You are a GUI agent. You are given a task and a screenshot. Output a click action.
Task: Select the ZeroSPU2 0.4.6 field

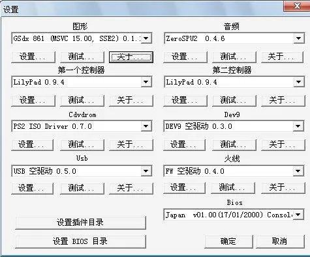coord(234,38)
